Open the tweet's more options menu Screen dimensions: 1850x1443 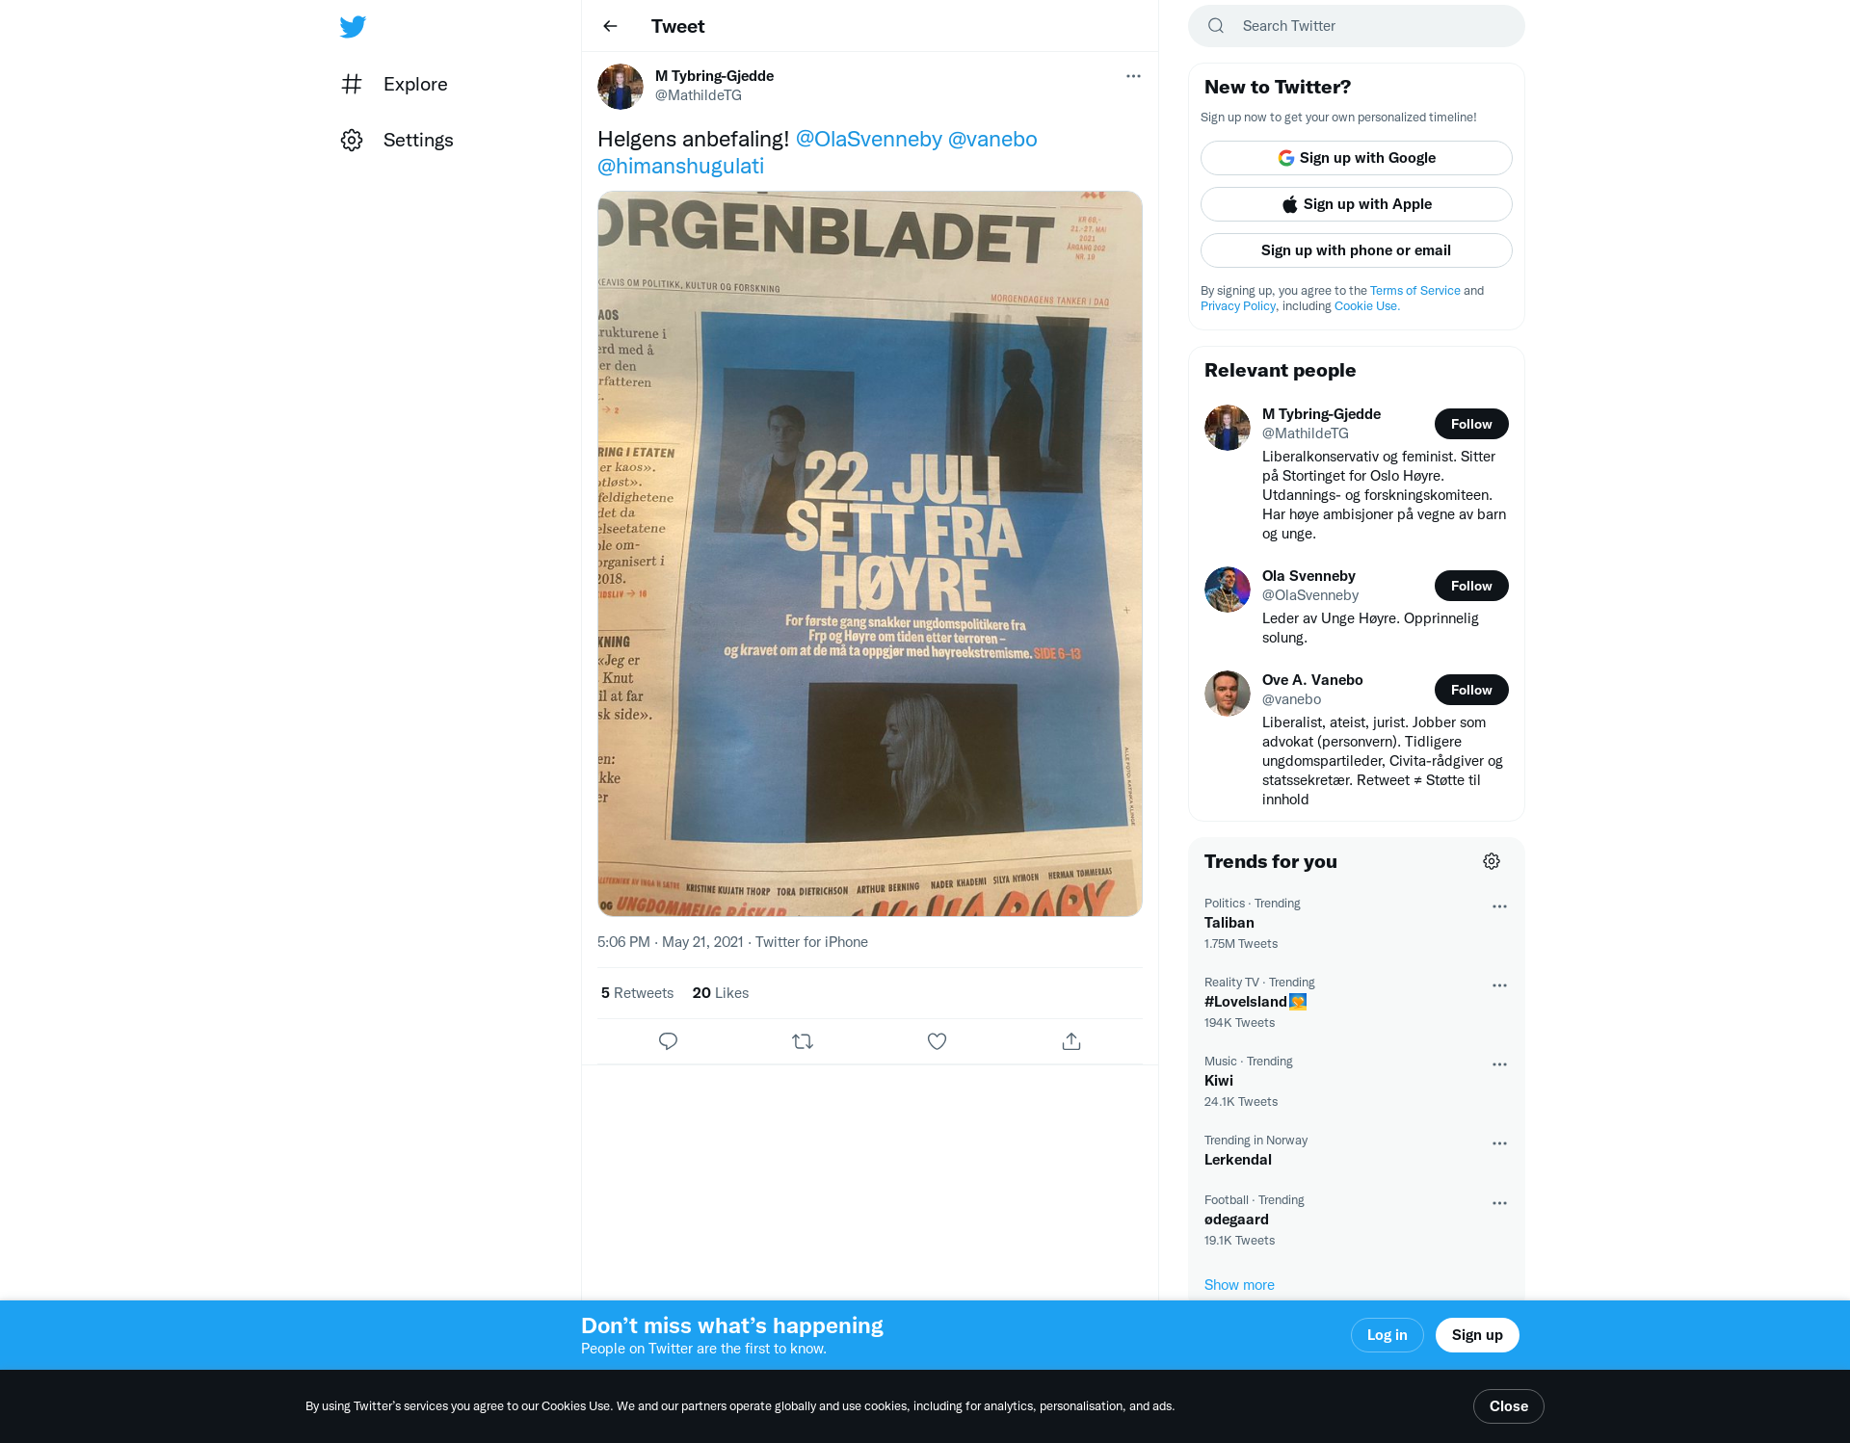pos(1133,76)
